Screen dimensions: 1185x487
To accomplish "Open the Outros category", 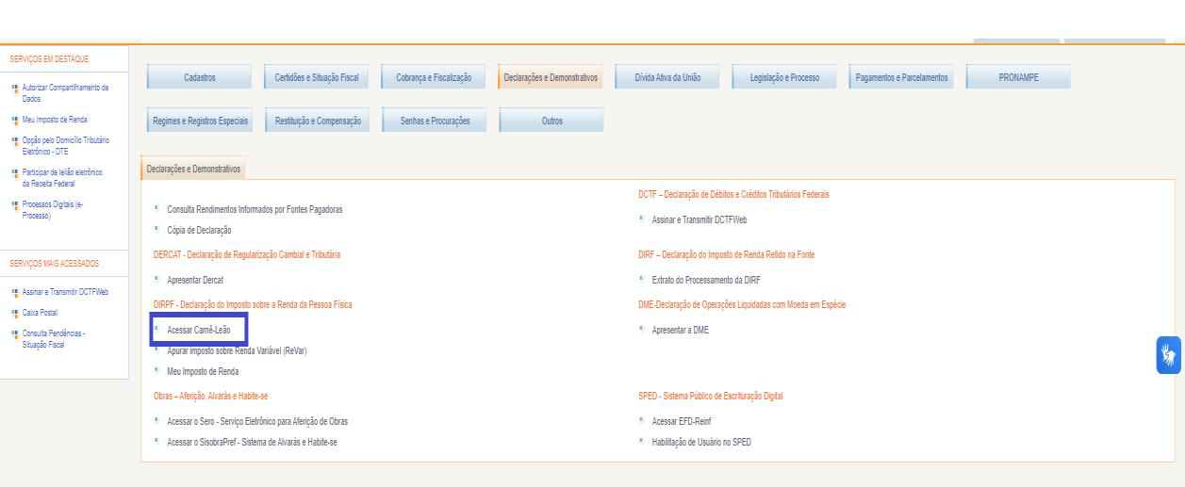I will pos(551,121).
